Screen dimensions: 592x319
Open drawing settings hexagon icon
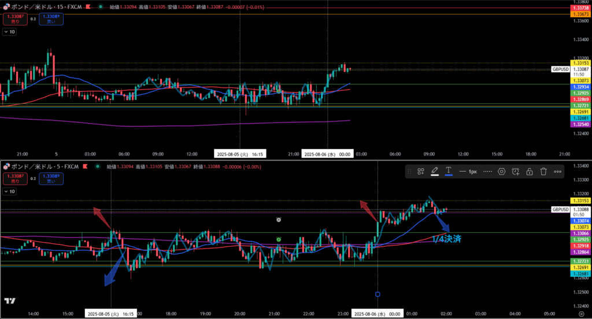click(501, 172)
